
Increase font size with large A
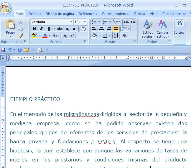(x=65, y=36)
